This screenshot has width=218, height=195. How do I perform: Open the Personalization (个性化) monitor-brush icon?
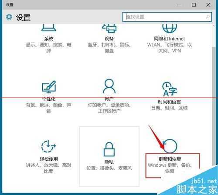pyautogui.click(x=49, y=87)
